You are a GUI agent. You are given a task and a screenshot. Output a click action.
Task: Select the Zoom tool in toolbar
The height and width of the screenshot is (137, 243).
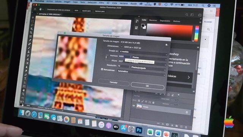(23, 94)
